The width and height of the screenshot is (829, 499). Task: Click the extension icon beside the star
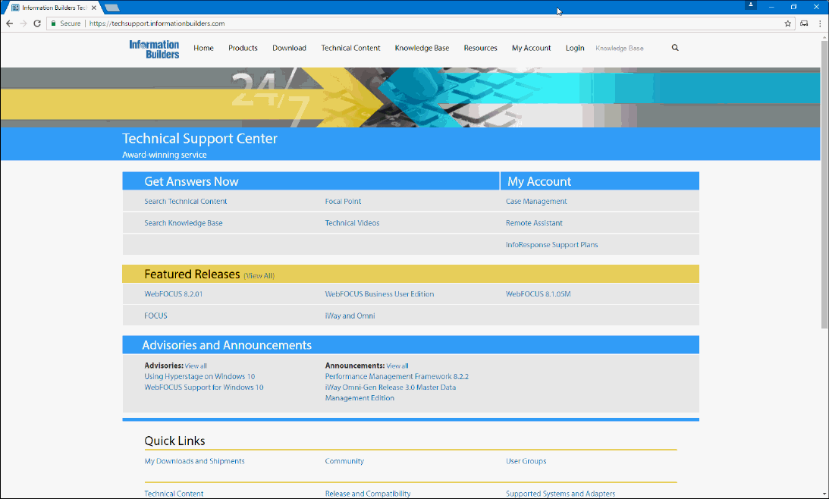[804, 24]
